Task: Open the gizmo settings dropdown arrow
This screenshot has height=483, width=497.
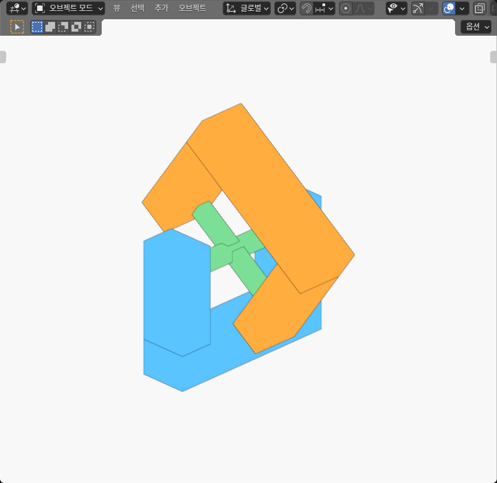Action: [432, 8]
